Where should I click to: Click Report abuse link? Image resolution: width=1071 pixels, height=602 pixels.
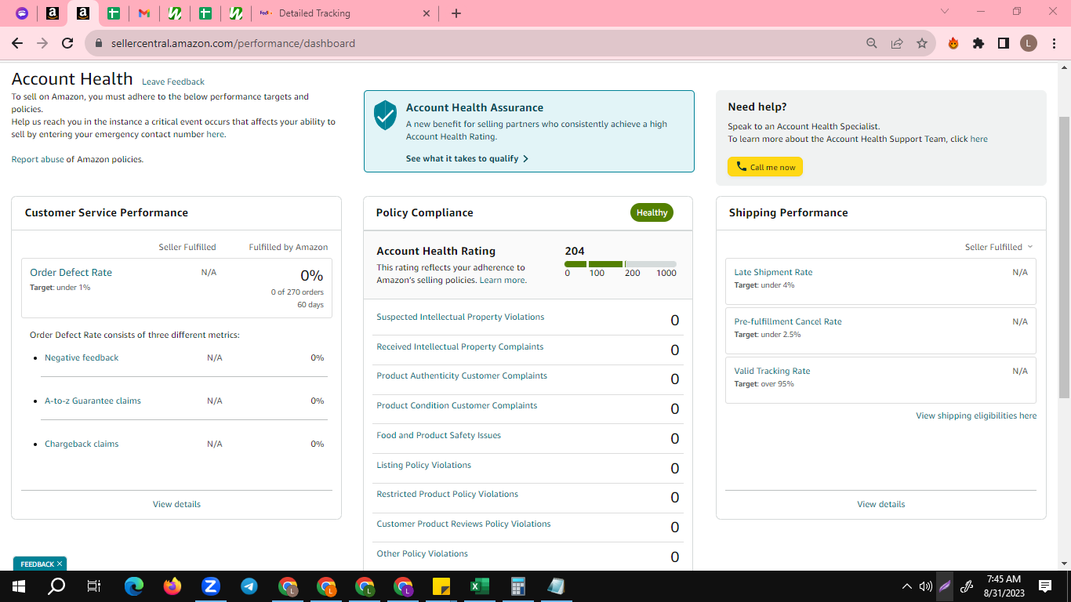tap(38, 159)
